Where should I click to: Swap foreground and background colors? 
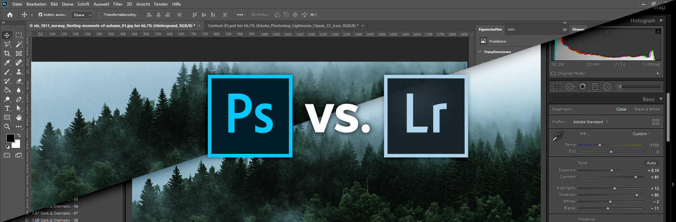pos(19,135)
